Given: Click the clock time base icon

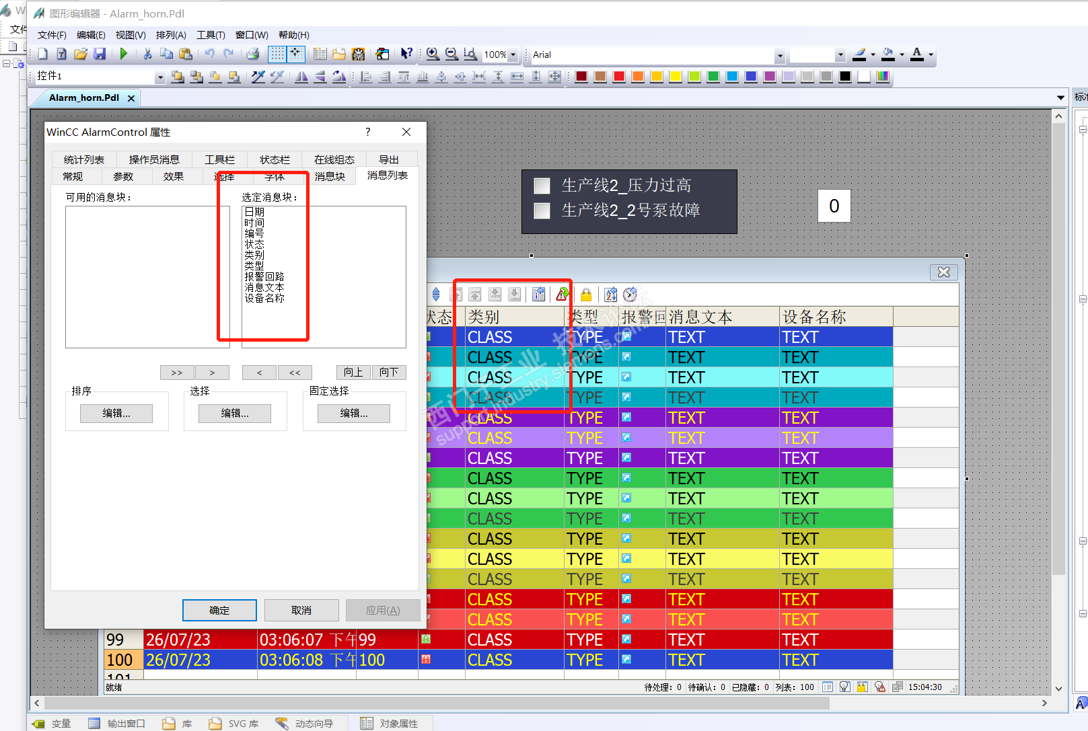Looking at the screenshot, I should tap(630, 294).
